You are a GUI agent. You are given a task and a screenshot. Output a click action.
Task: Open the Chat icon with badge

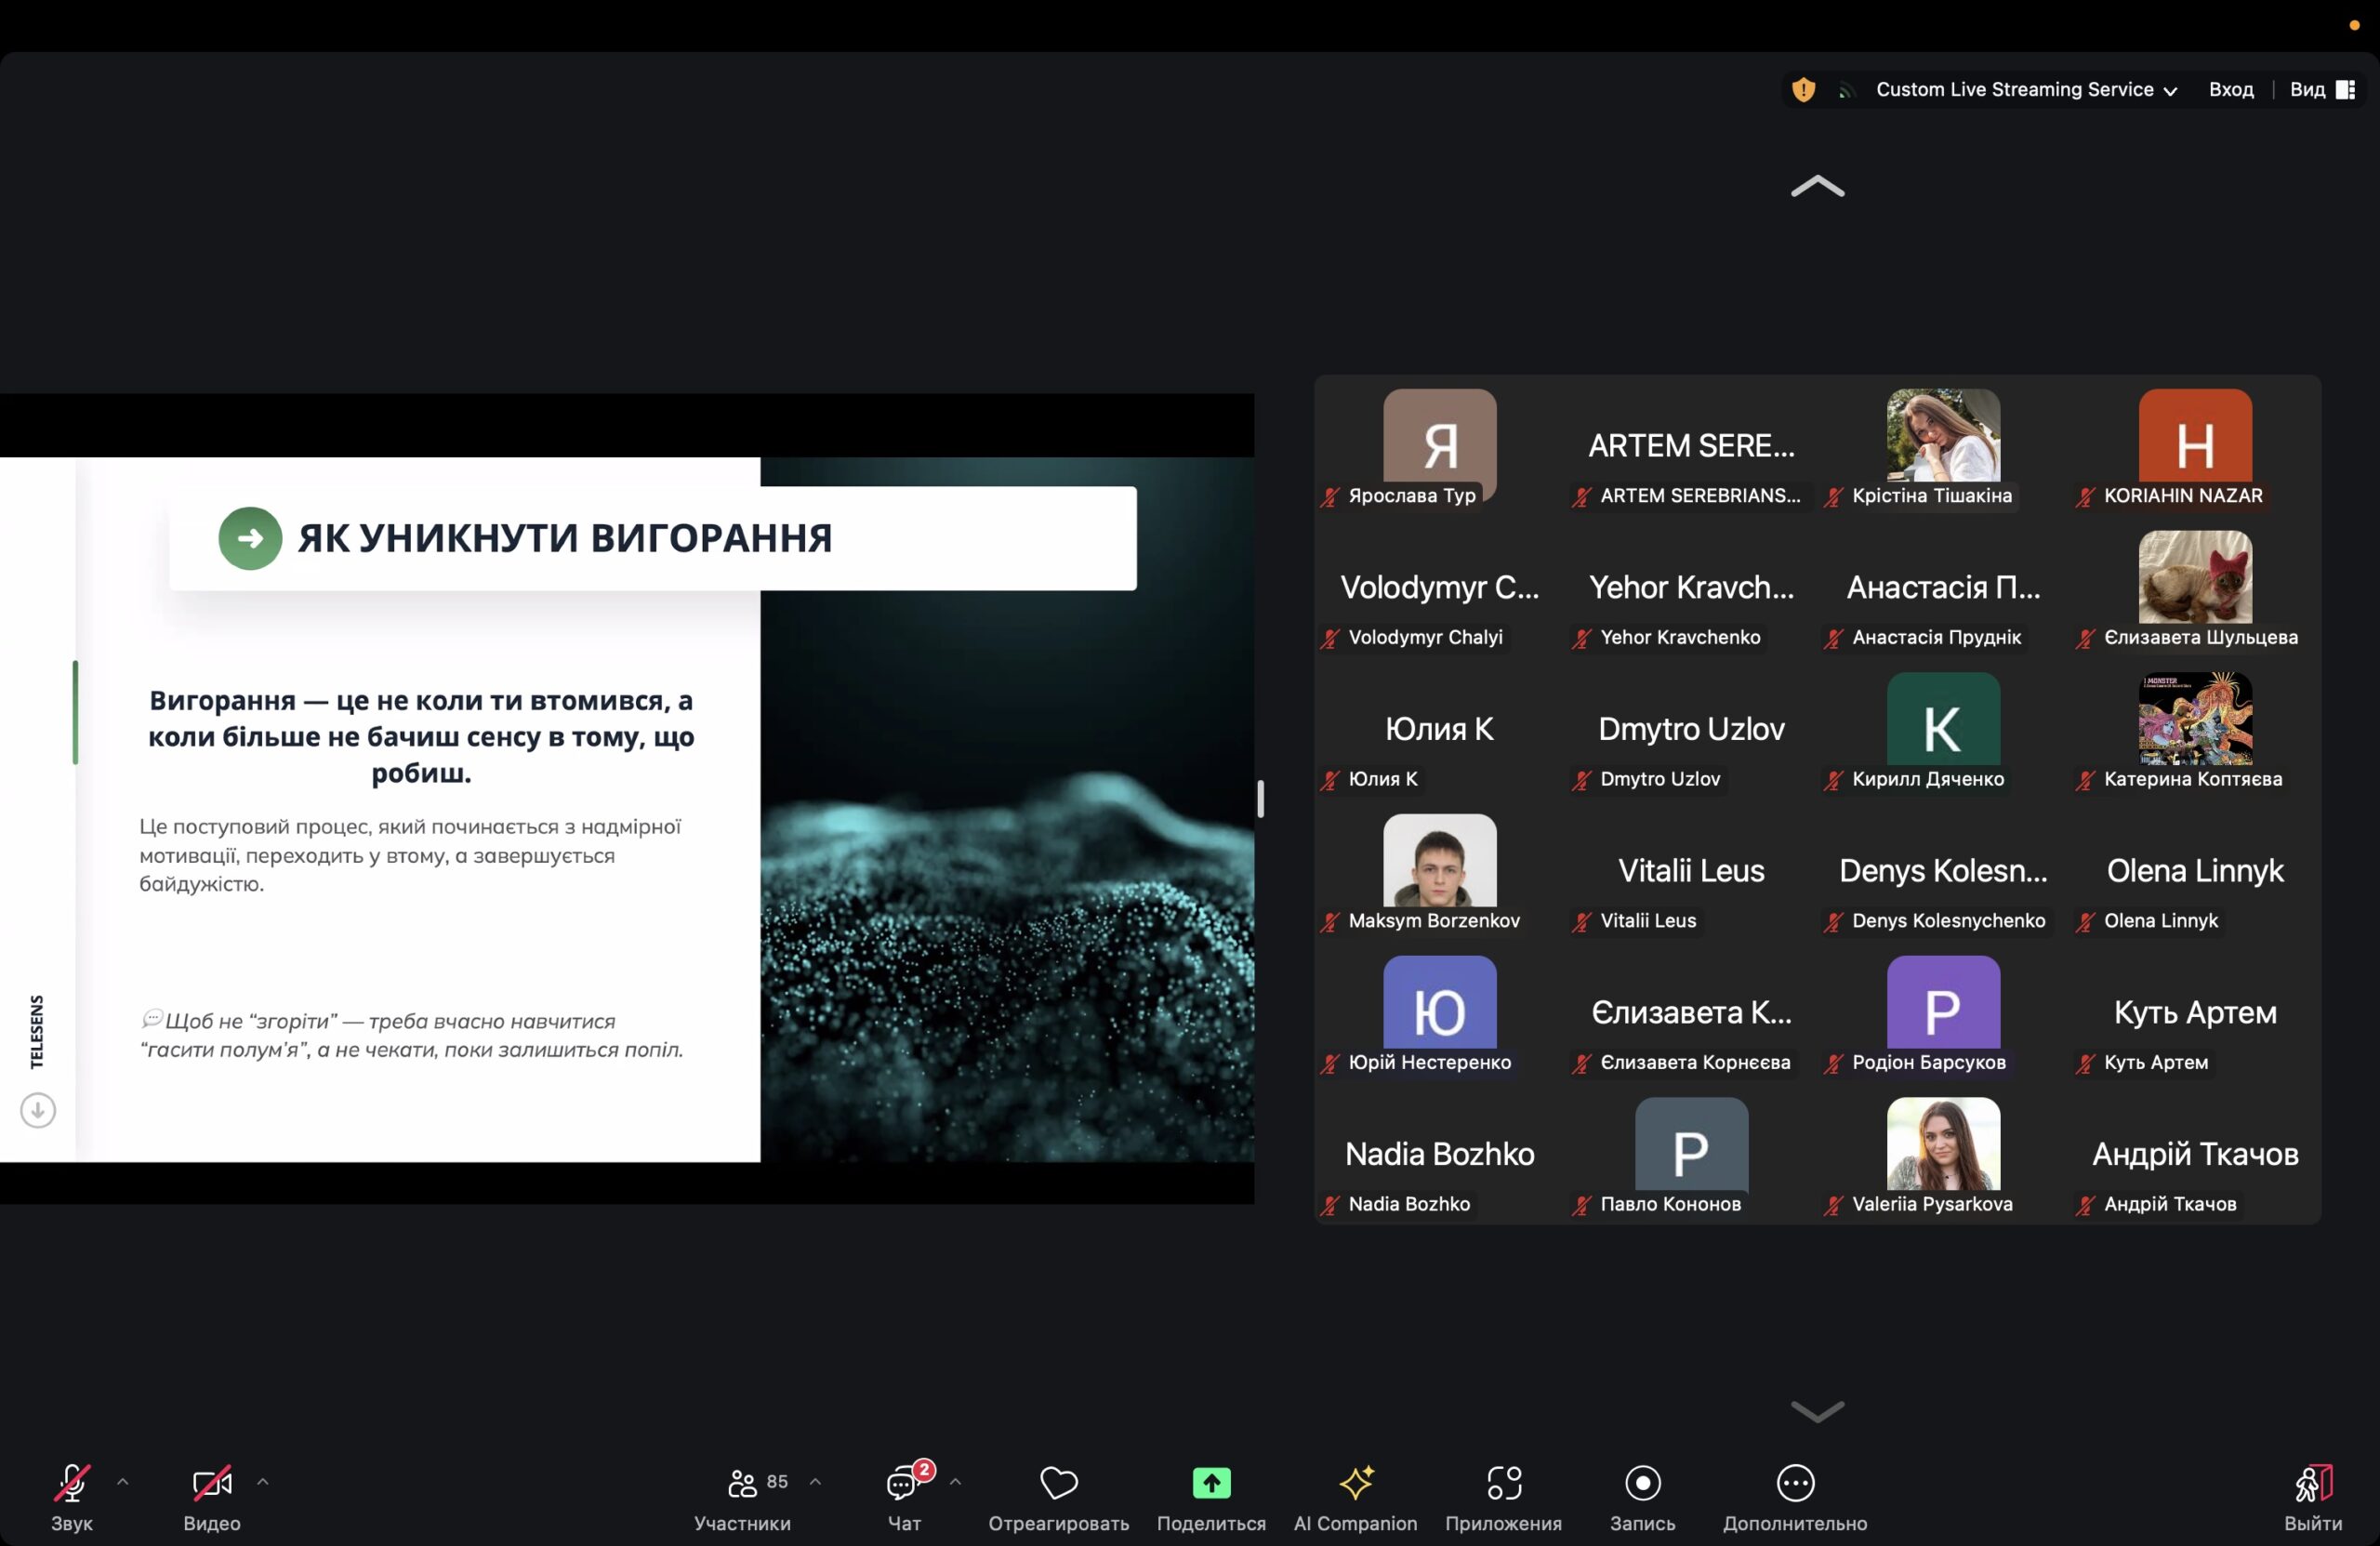coord(903,1483)
